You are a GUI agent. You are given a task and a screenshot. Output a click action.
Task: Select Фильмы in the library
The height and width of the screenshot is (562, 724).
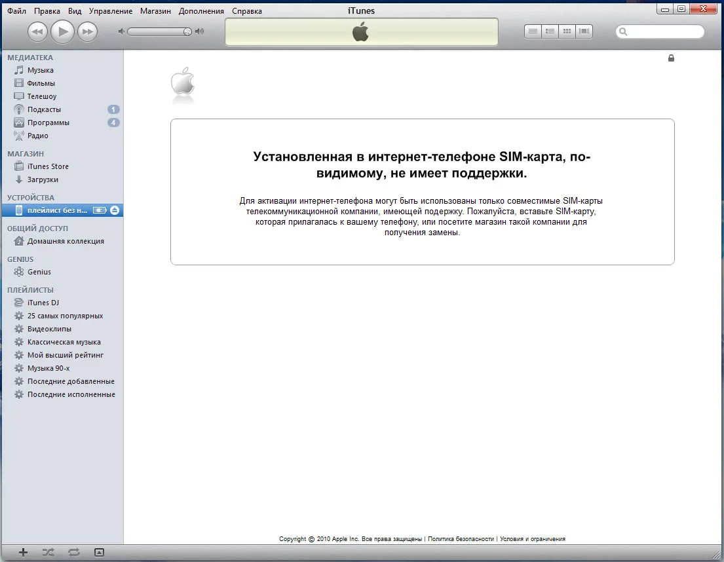[x=62, y=83]
